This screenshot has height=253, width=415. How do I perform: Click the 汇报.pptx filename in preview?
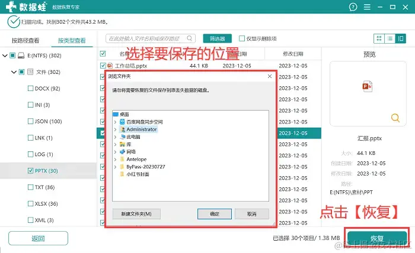pyautogui.click(x=369, y=138)
